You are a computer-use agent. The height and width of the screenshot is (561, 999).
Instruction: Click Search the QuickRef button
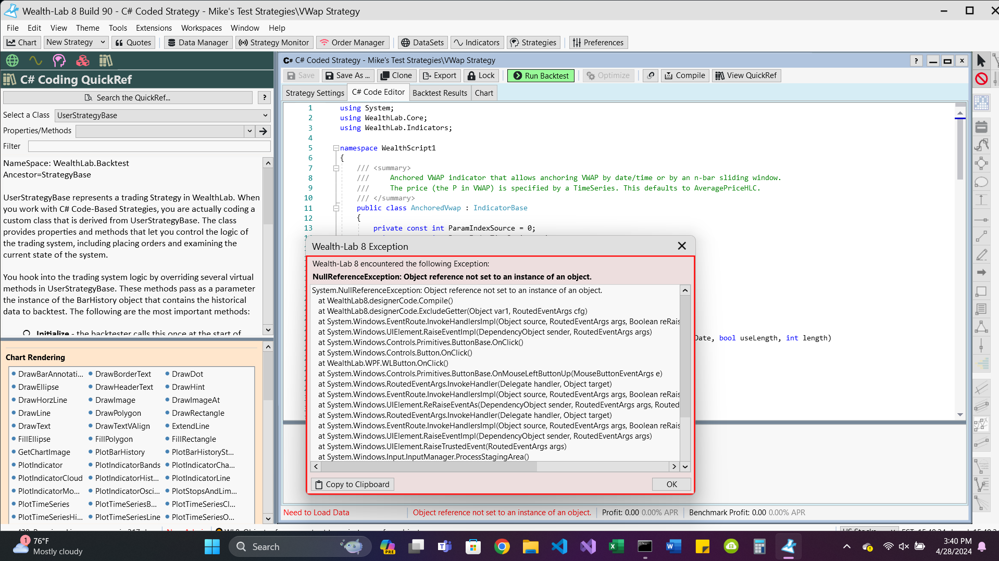[x=128, y=97]
